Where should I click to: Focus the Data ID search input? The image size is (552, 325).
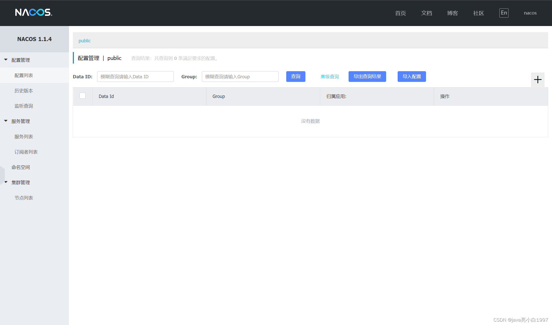click(x=135, y=77)
